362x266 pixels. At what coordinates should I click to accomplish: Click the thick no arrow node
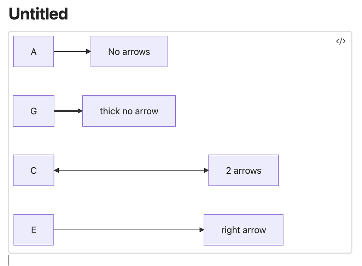[x=129, y=111]
